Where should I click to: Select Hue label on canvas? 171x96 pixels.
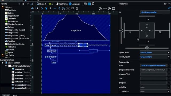coord(54,62)
